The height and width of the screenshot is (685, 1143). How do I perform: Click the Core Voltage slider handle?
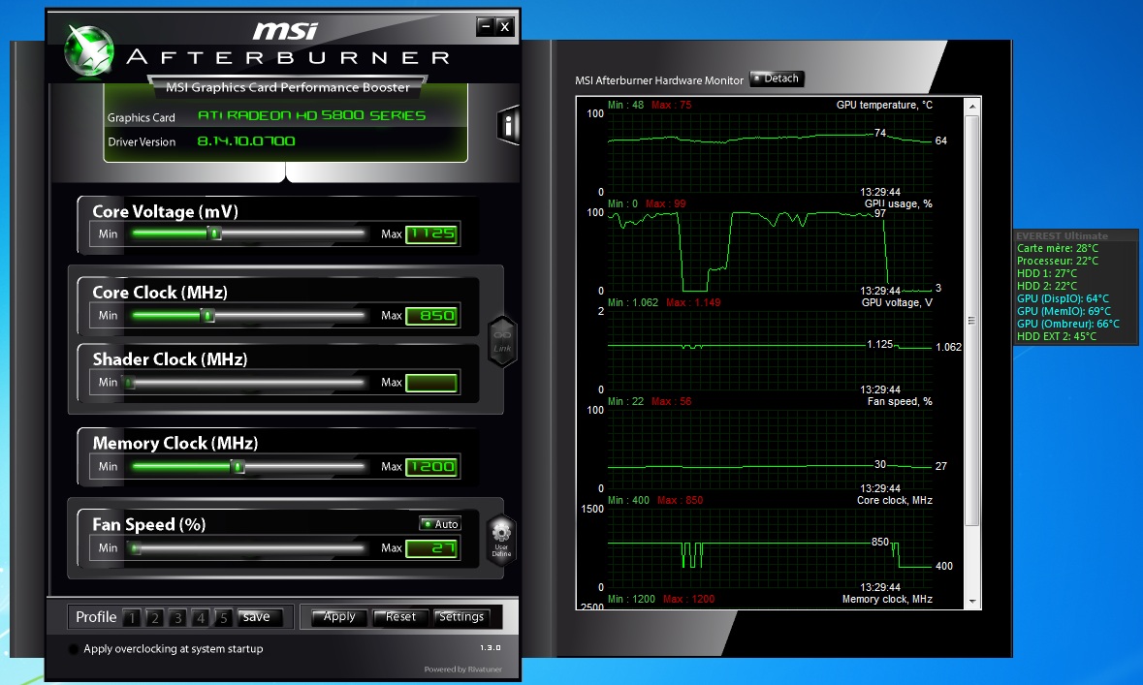[215, 234]
